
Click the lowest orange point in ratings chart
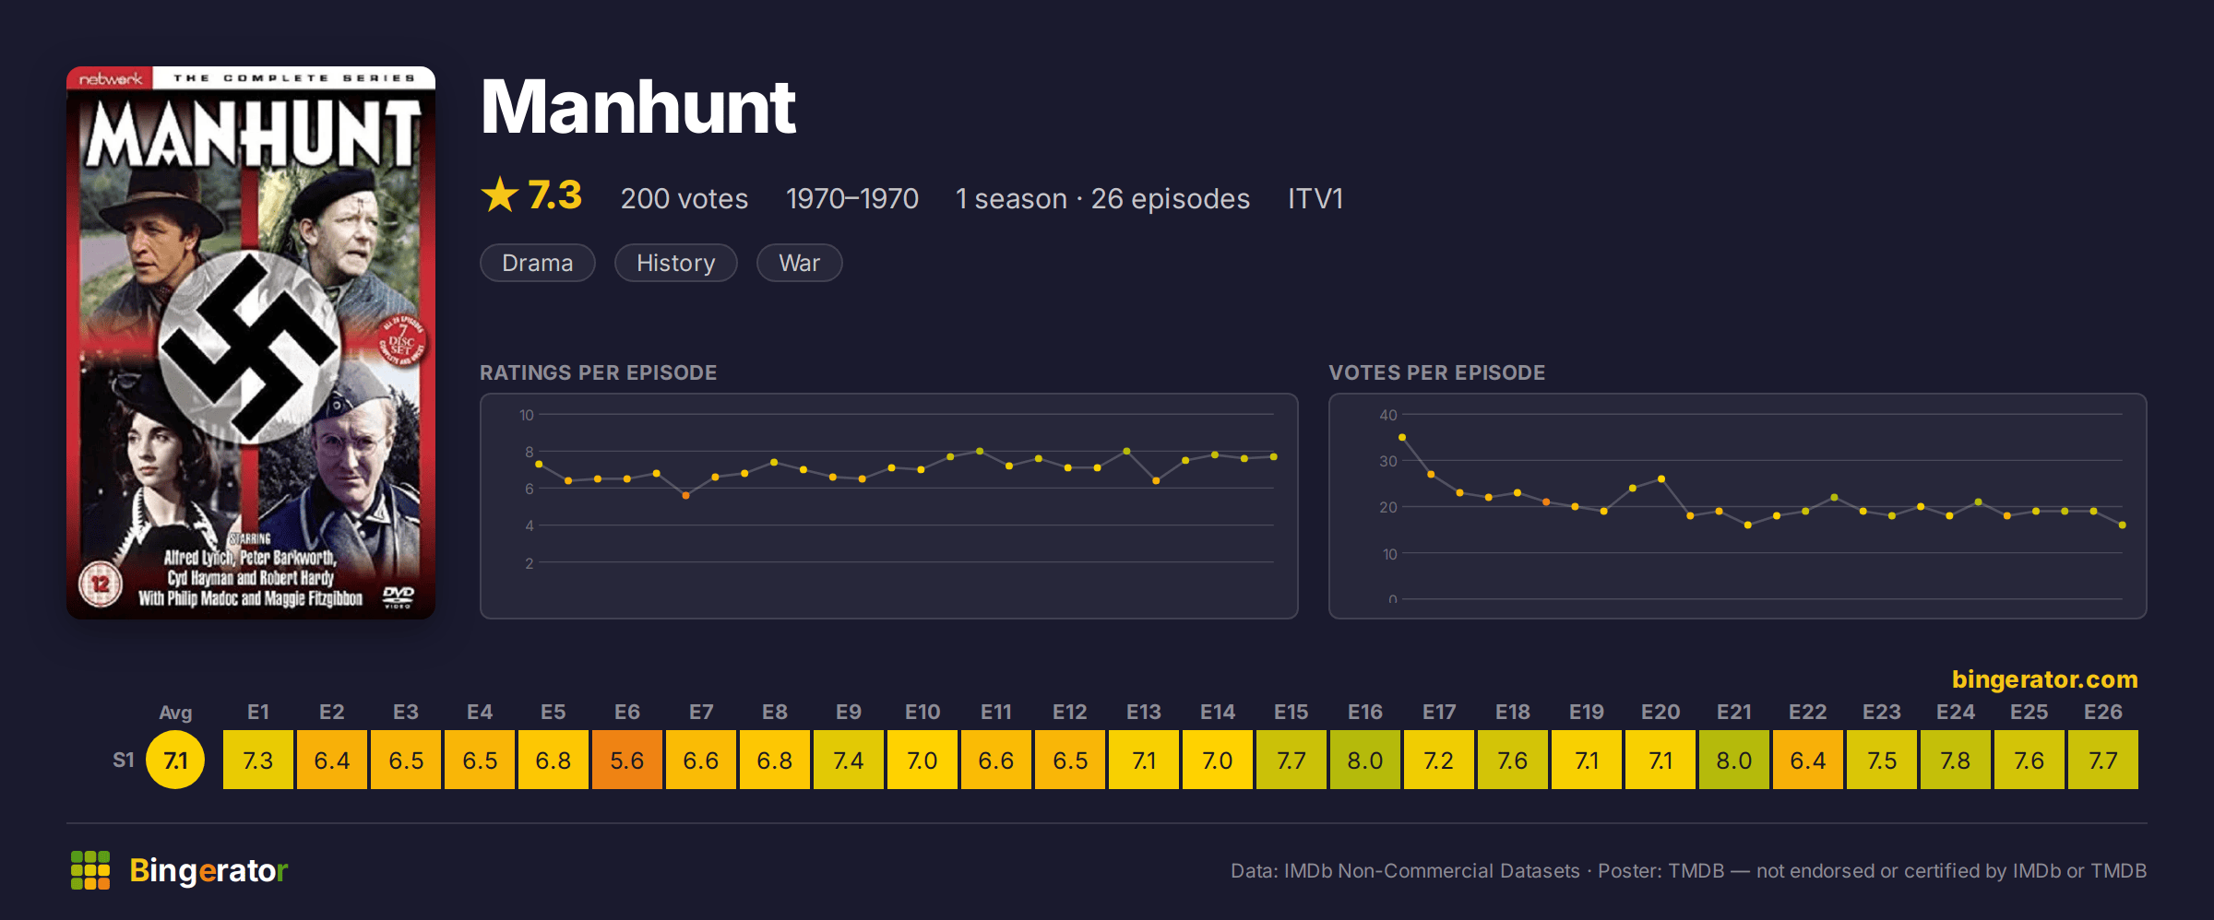click(686, 496)
